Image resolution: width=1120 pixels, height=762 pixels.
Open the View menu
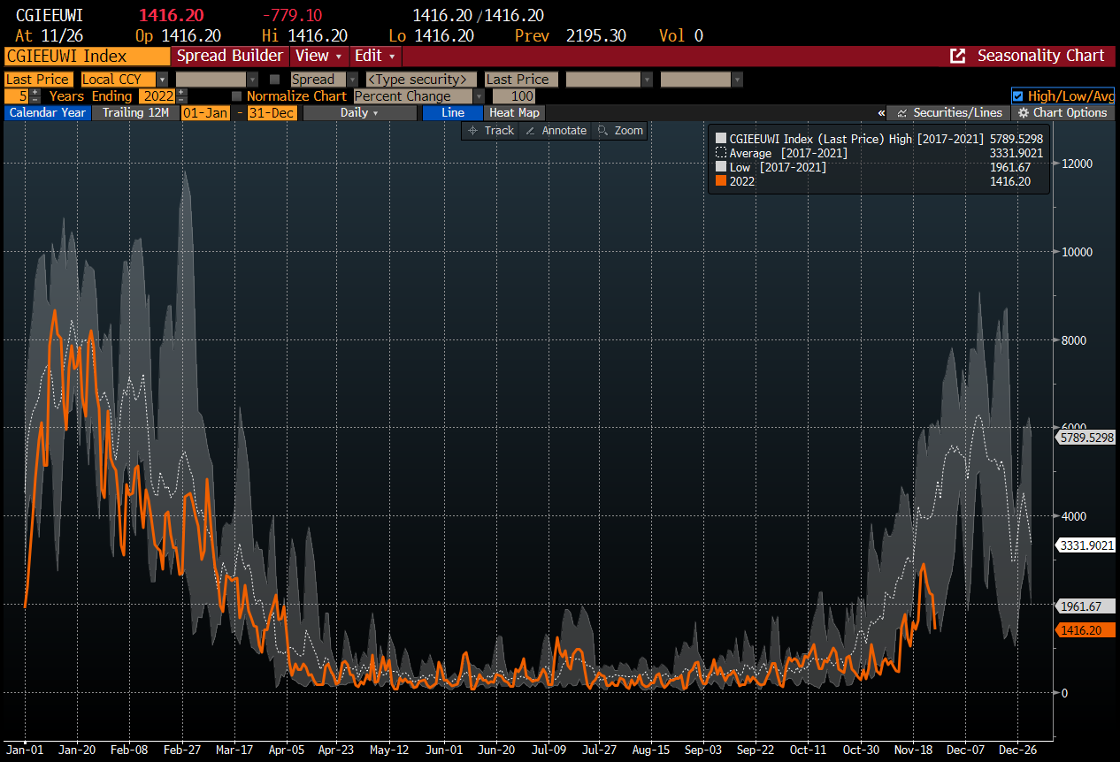coord(318,56)
